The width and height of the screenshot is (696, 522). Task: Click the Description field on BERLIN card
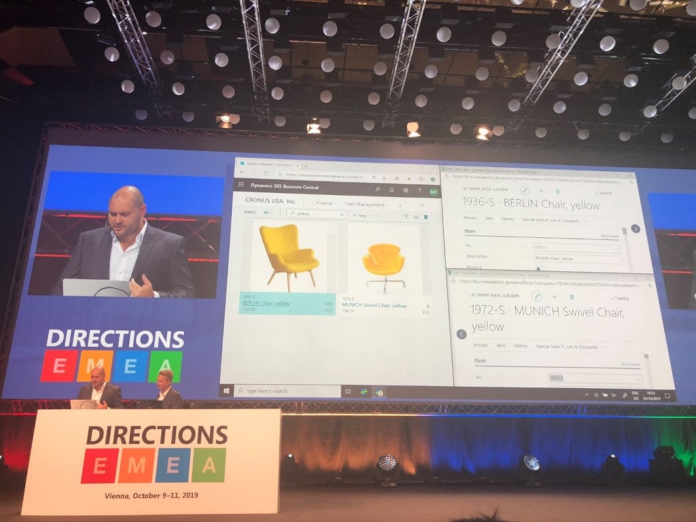click(577, 259)
